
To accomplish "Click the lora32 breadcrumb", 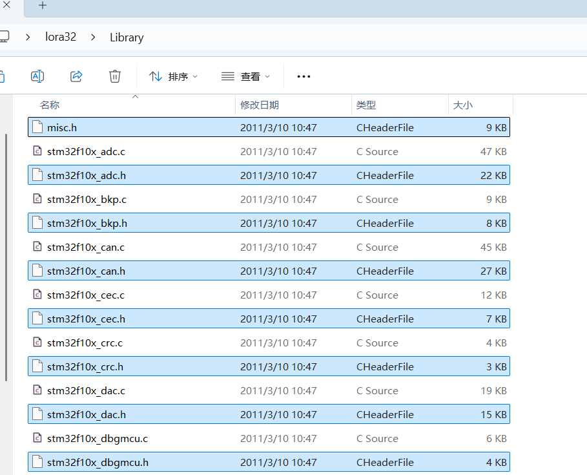I will pos(61,37).
